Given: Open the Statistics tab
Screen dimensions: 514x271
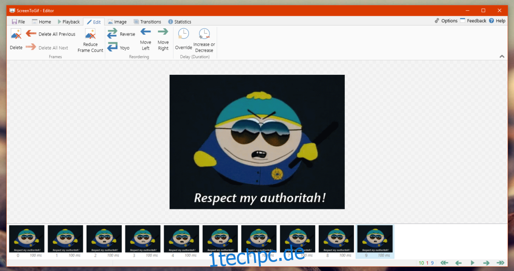Looking at the screenshot, I should click(179, 22).
